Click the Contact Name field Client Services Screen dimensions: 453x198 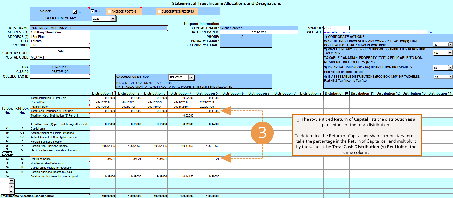click(x=259, y=28)
